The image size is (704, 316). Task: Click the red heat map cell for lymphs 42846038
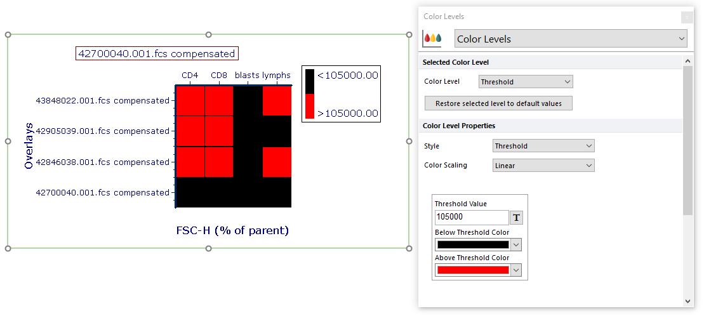tap(277, 162)
